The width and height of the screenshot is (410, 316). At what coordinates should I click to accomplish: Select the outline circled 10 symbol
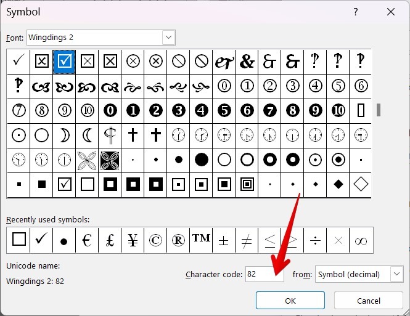click(x=87, y=111)
